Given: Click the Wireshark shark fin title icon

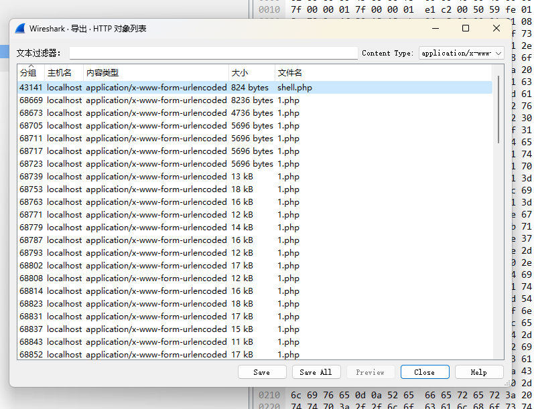Looking at the screenshot, I should [x=20, y=29].
